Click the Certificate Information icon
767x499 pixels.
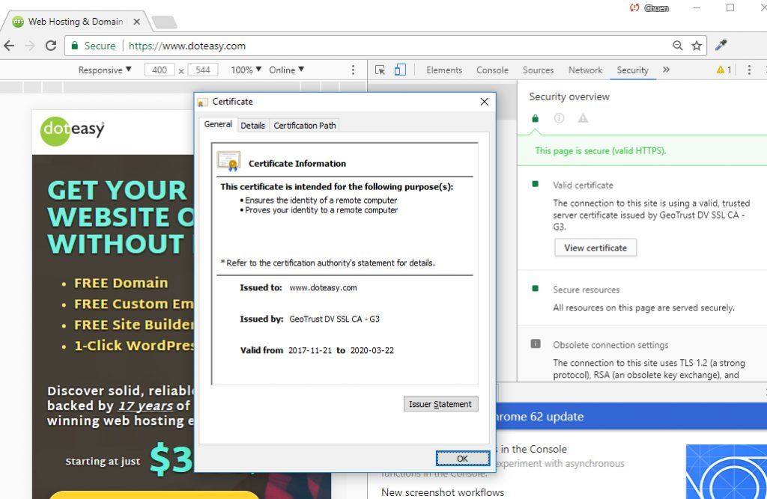228,162
